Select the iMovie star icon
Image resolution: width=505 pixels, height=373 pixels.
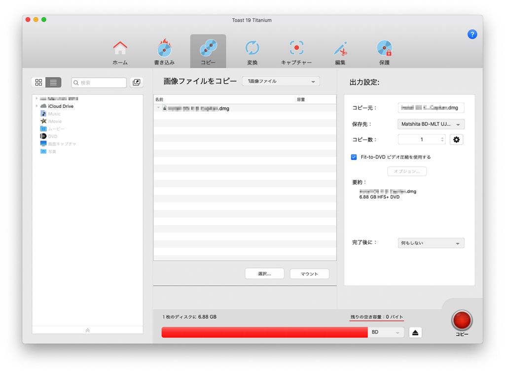coord(43,121)
